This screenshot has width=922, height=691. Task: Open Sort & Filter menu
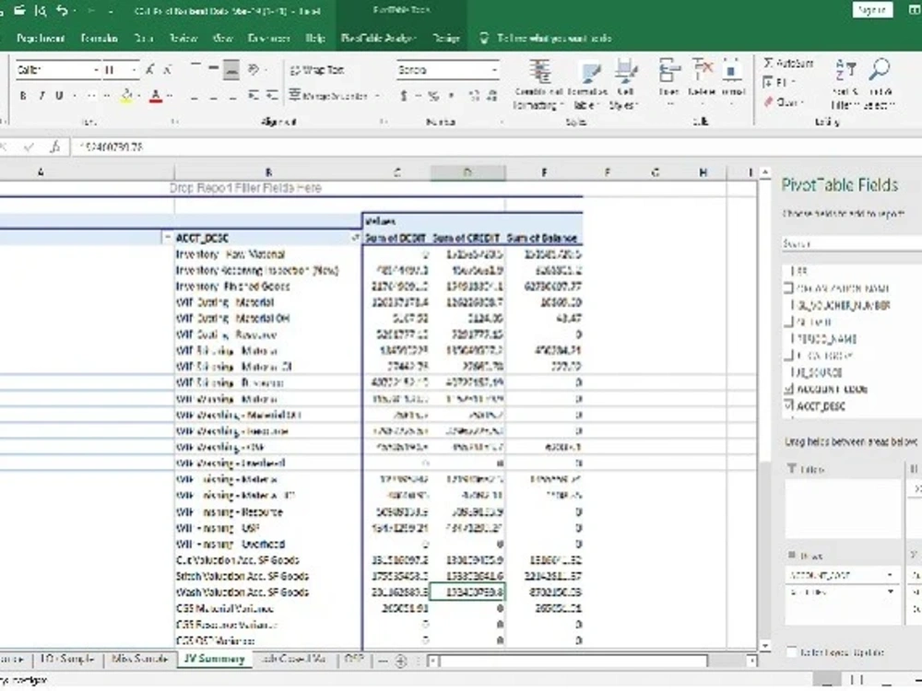[845, 84]
